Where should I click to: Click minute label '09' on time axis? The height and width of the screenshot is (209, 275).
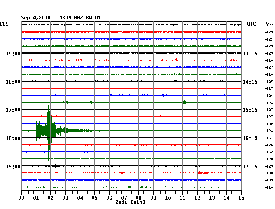(153, 198)
